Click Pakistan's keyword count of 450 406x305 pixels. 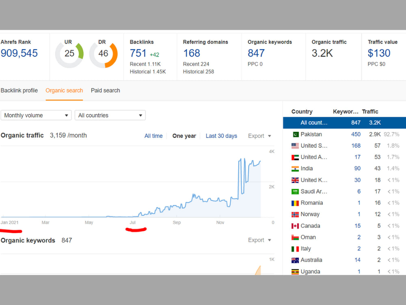click(x=356, y=134)
